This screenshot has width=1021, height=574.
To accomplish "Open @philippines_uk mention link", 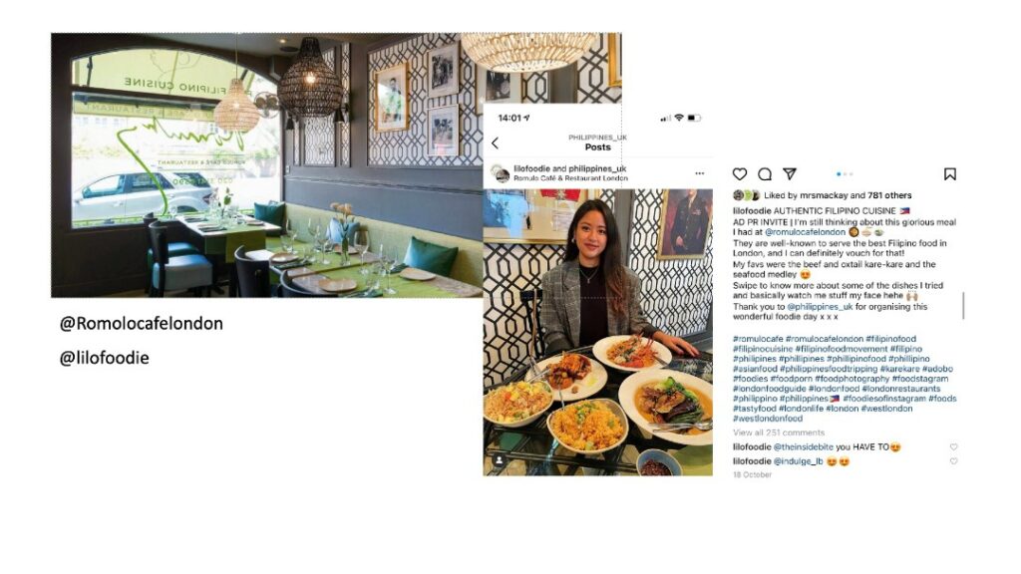I will click(x=820, y=307).
